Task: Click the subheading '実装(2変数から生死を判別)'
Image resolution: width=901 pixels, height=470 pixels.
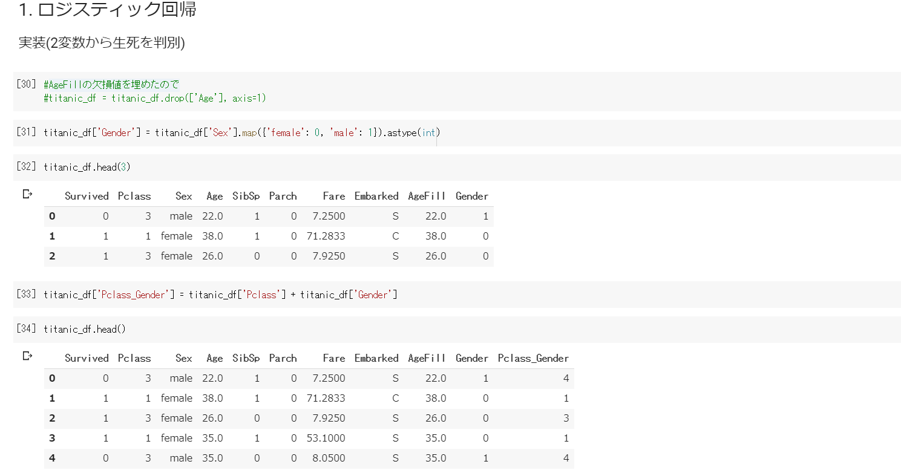Action: [102, 43]
